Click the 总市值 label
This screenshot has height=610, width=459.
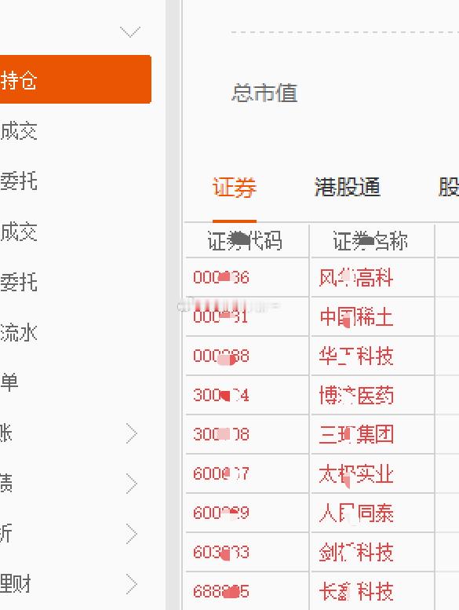pyautogui.click(x=264, y=93)
